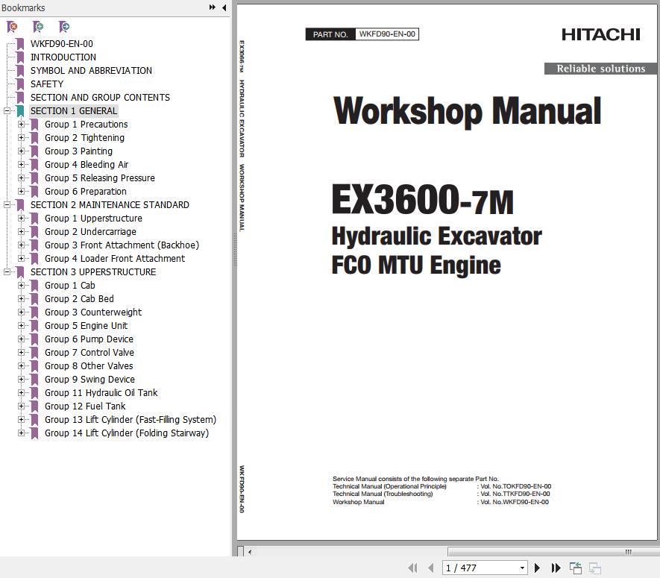Expand Group 9 Swing Device node
The width and height of the screenshot is (660, 578).
coord(21,380)
